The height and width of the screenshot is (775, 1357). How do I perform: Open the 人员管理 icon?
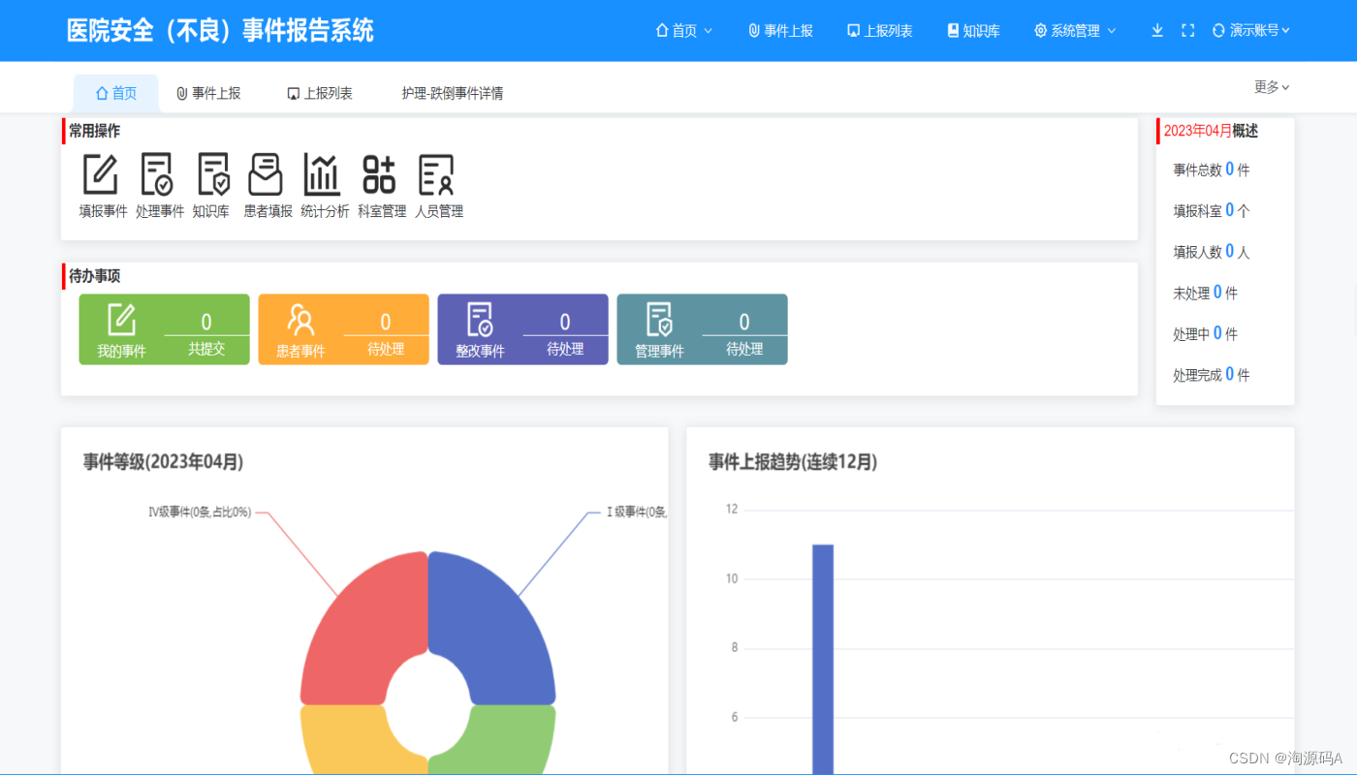437,174
